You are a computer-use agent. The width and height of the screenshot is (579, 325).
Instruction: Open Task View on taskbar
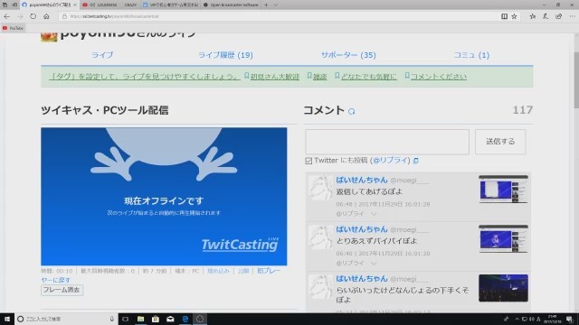[x=125, y=319]
